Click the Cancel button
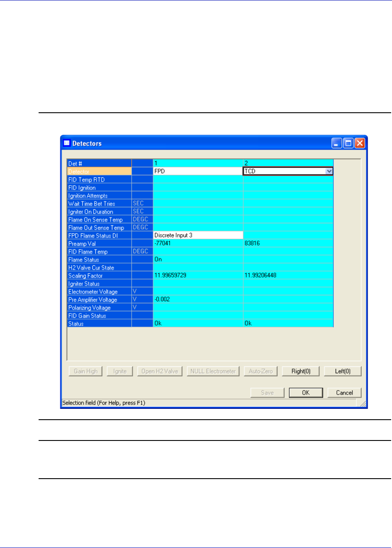Image resolution: width=392 pixels, height=548 pixels. click(344, 392)
